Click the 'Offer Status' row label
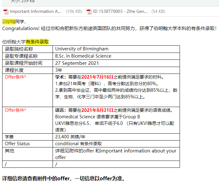This screenshot has height=190, width=219. [17, 144]
